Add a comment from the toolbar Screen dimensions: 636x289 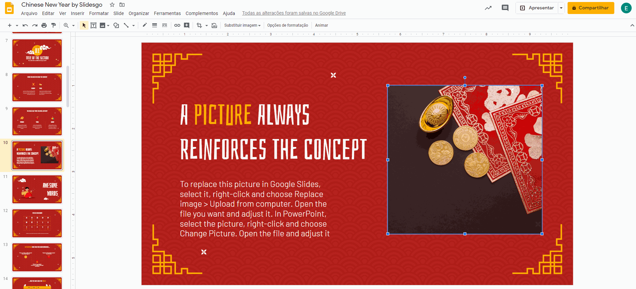click(x=187, y=25)
